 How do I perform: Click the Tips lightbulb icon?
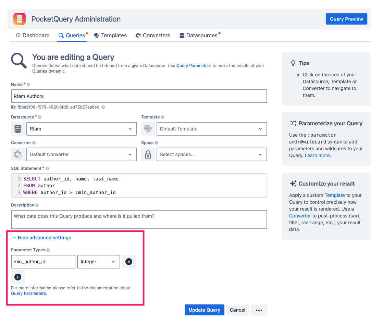(x=293, y=63)
